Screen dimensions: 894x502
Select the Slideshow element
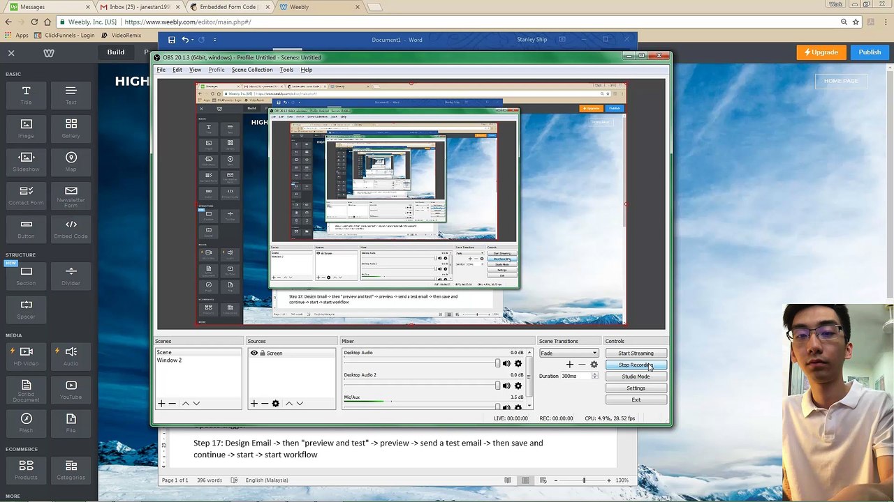click(26, 162)
